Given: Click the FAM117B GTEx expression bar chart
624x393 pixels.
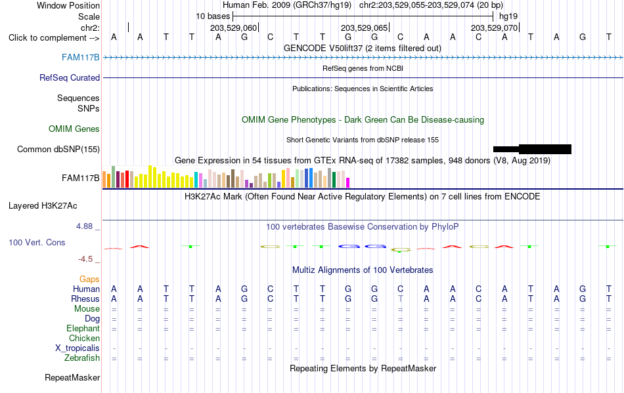Looking at the screenshot, I should click(x=226, y=177).
